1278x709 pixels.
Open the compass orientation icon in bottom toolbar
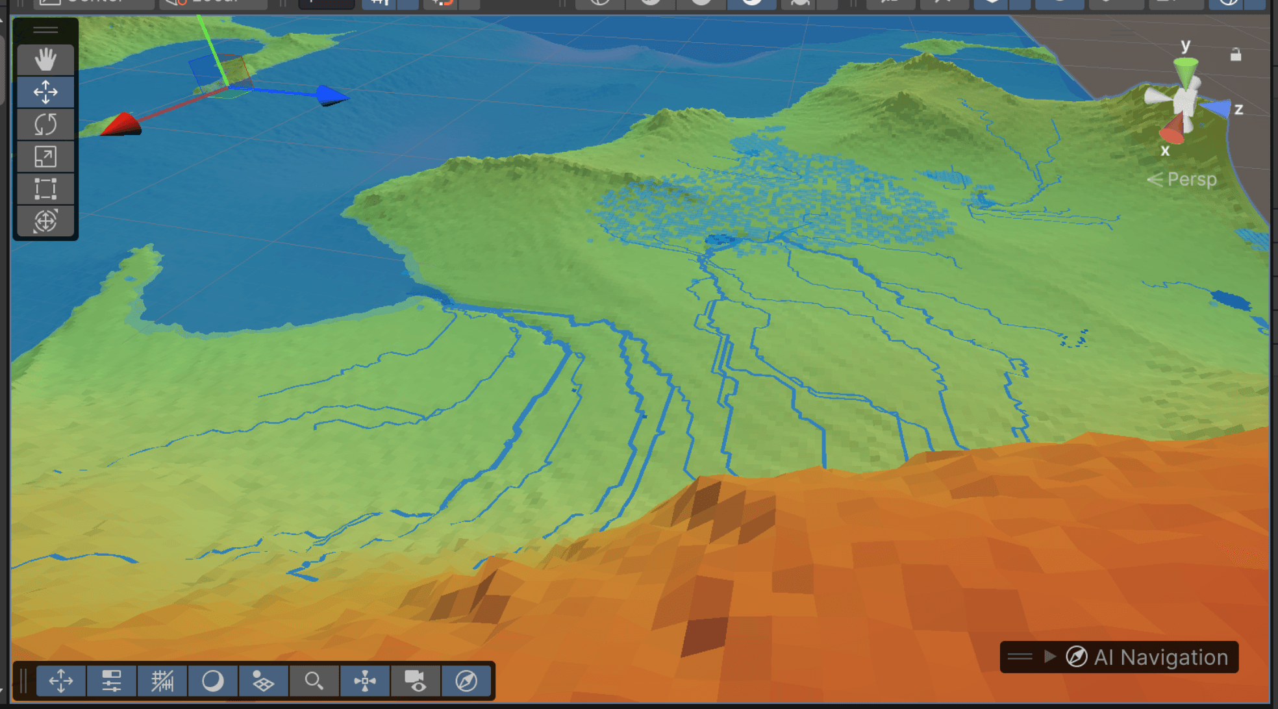(x=466, y=681)
